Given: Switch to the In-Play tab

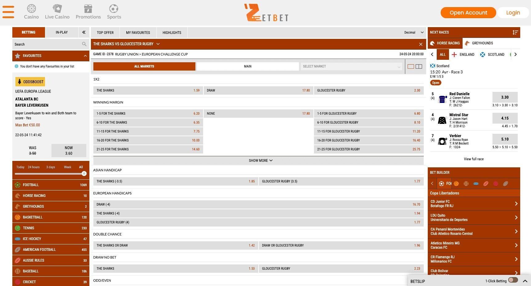Looking at the screenshot, I should (x=62, y=32).
